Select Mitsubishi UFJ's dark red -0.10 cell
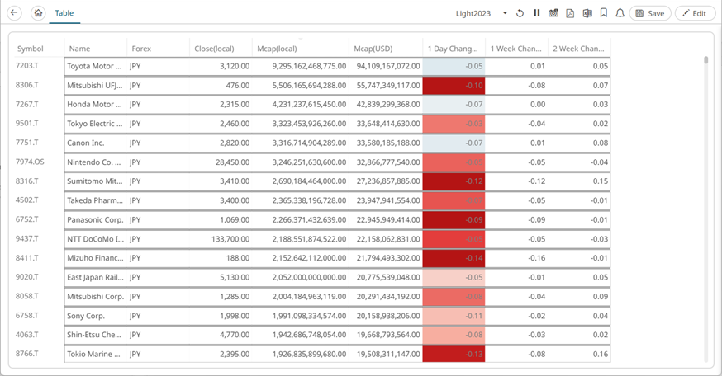722x376 pixels. click(454, 85)
